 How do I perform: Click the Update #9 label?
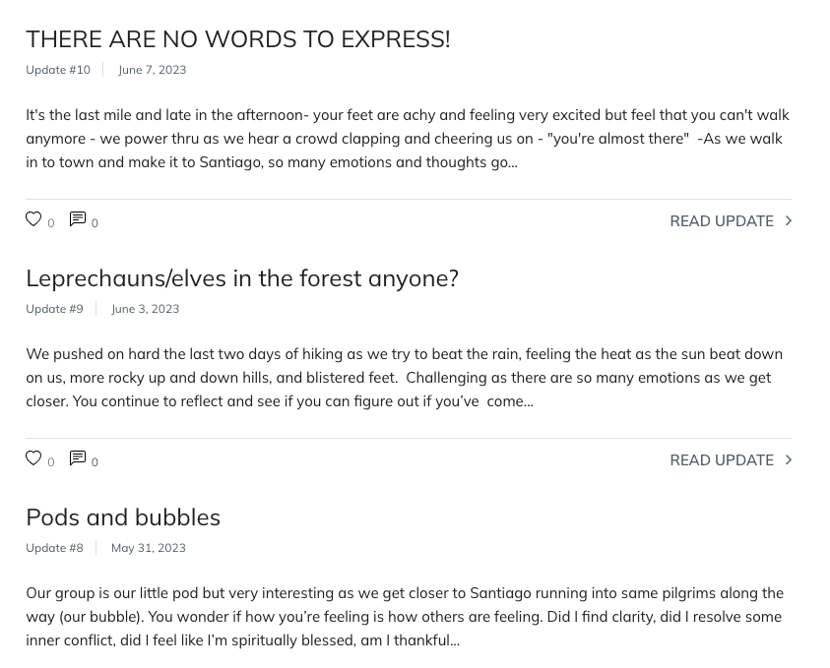[54, 309]
